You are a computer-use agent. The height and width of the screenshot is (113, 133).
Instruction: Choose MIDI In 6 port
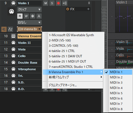118,98
